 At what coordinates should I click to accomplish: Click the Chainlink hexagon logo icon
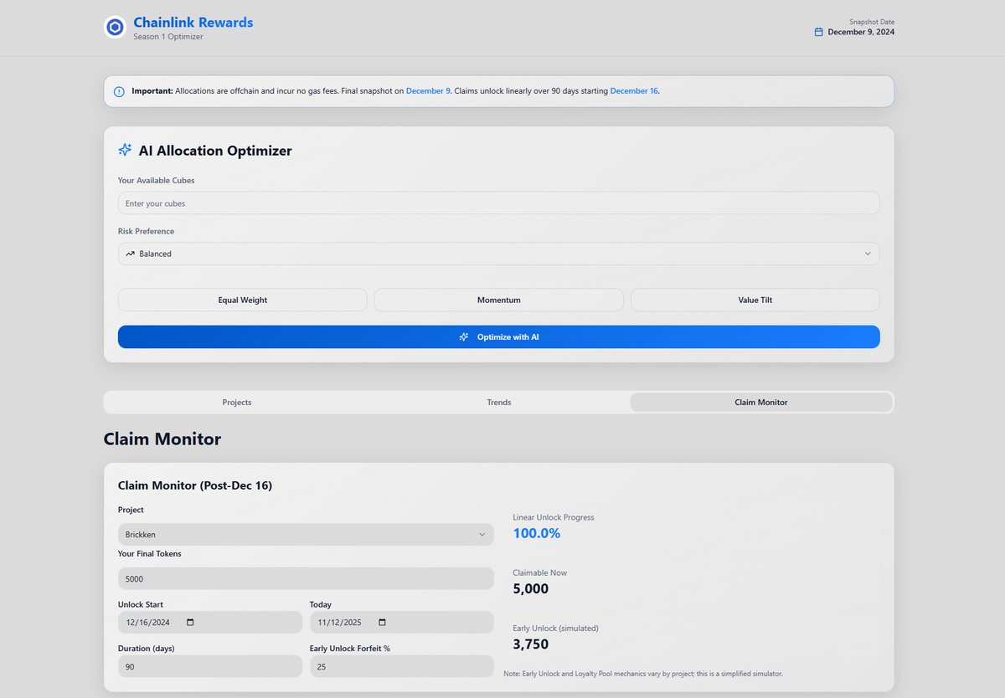tap(115, 28)
